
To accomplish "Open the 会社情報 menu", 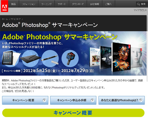I will click(x=94, y=4).
